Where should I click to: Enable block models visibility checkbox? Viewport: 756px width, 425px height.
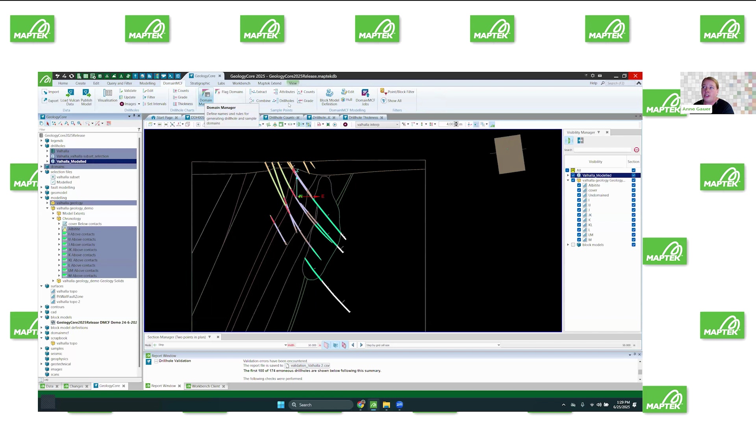pos(573,245)
